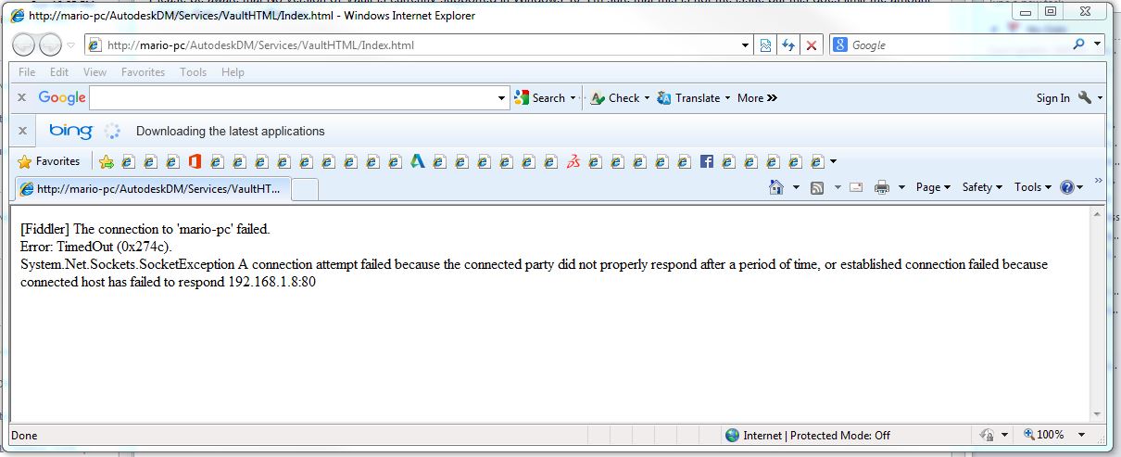Open the Translate dropdown arrow
Viewport: 1121px width, 457px height.
(727, 97)
